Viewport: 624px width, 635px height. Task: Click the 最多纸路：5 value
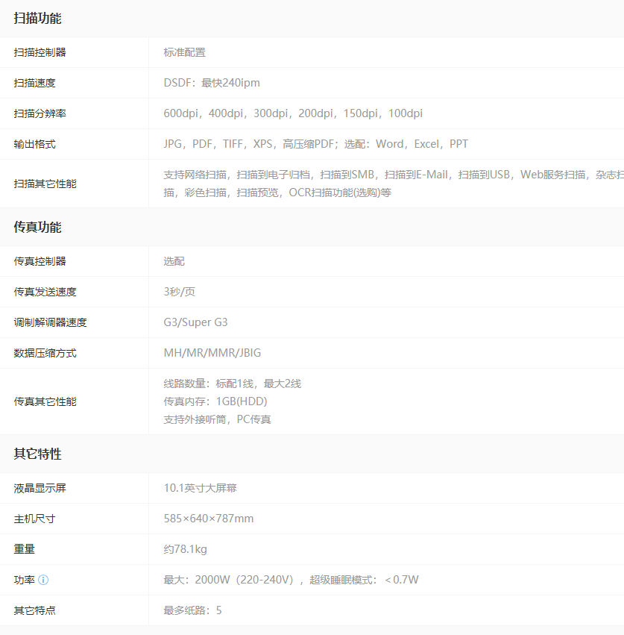[193, 610]
